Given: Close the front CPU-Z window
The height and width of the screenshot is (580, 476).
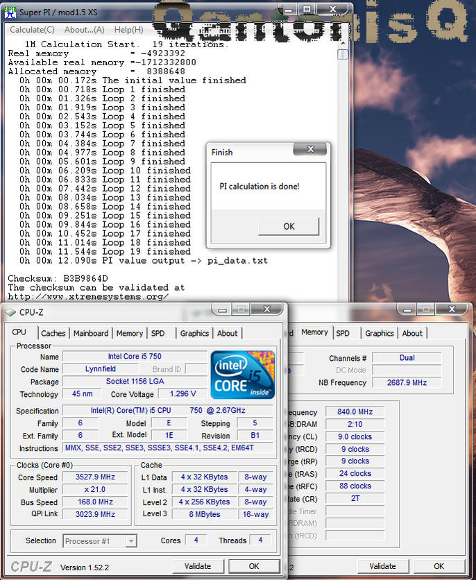Looking at the screenshot, I should pos(267,309).
